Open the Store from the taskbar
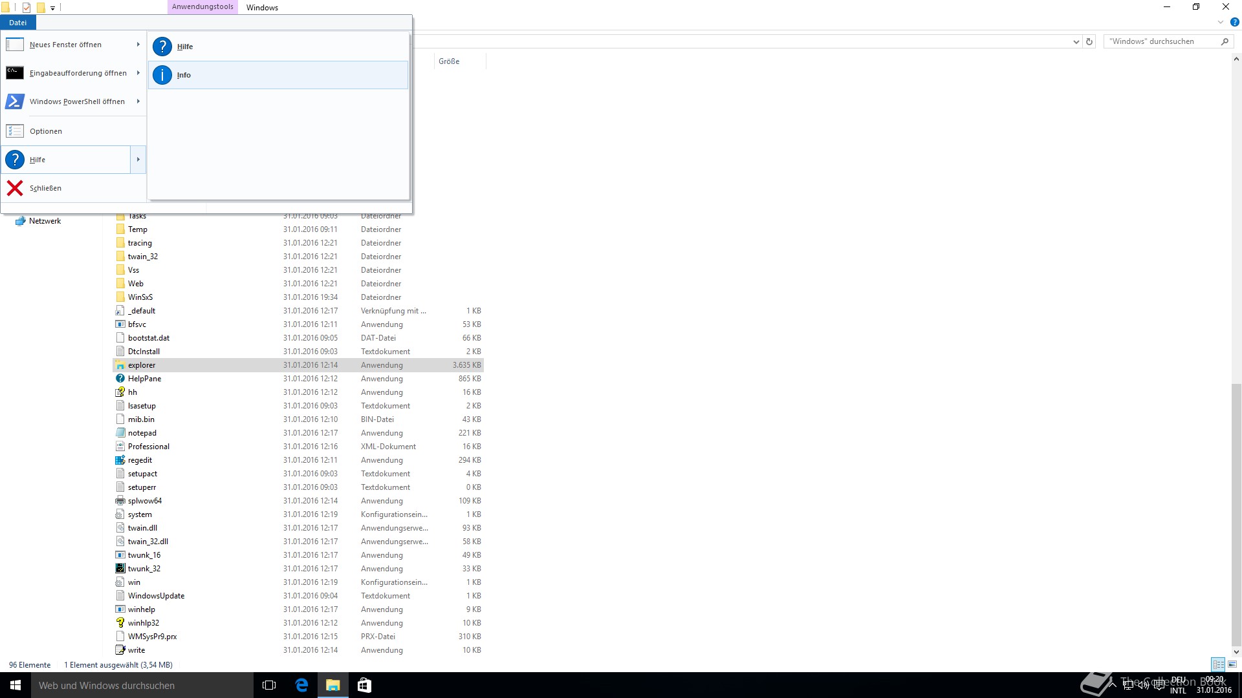The width and height of the screenshot is (1242, 698). point(364,685)
